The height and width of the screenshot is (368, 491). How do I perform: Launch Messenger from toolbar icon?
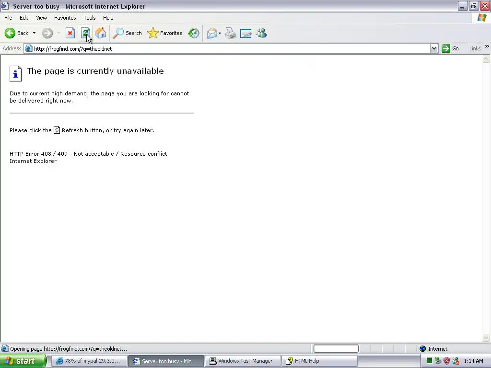point(261,33)
